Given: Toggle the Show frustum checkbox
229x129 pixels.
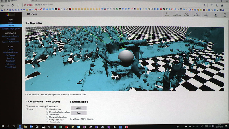Looking at the screenshot, I should click(47, 109).
